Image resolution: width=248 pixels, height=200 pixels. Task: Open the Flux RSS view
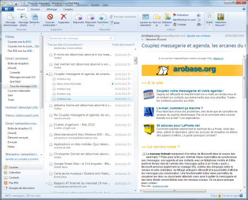[23, 183]
